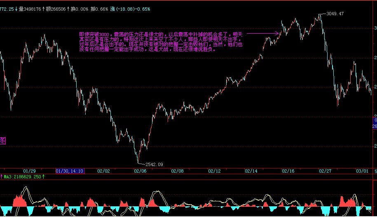The width and height of the screenshot is (377, 217).
Task: Click the 01/29 date on the time axis
Action: click(x=30, y=171)
